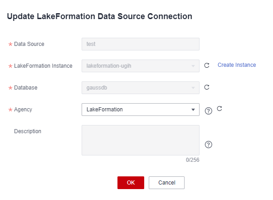Click the Agency field label
This screenshot has height=200, width=273.
pos(23,110)
